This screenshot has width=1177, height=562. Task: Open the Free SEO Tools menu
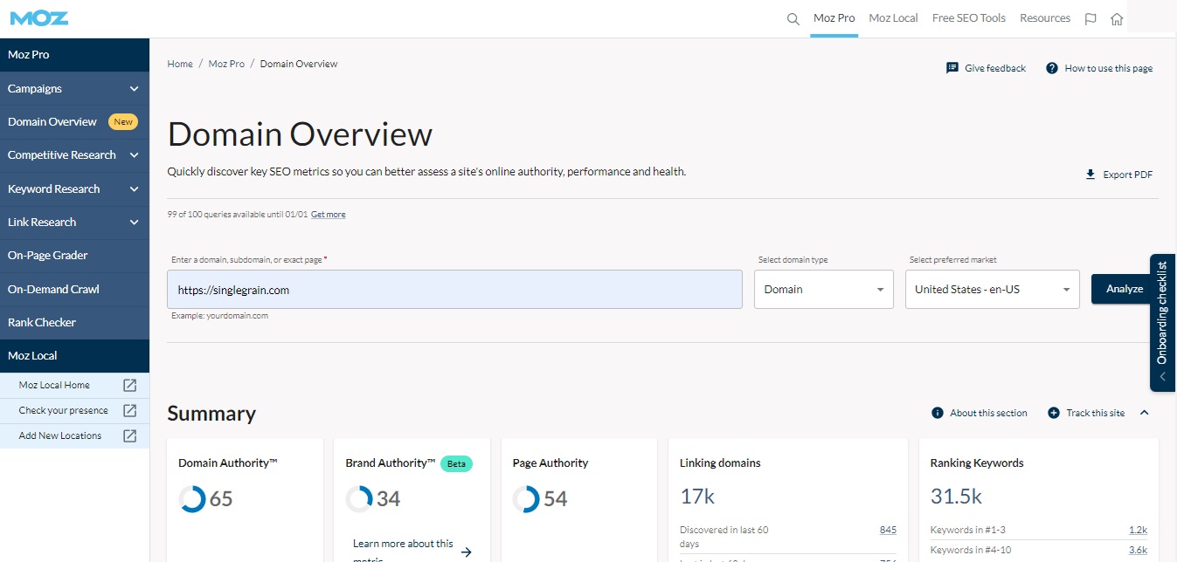(x=969, y=18)
